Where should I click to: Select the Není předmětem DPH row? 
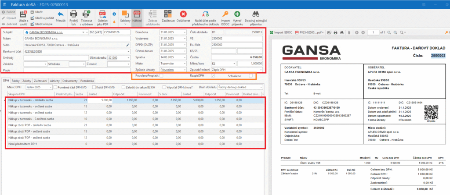135,144
